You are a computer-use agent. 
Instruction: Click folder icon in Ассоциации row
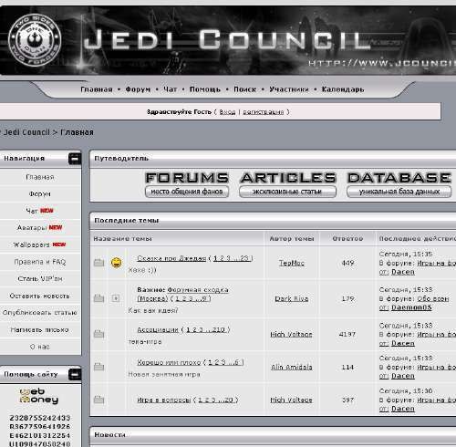point(98,334)
